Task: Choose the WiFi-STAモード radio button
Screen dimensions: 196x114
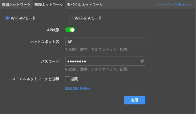Action: 71,18
